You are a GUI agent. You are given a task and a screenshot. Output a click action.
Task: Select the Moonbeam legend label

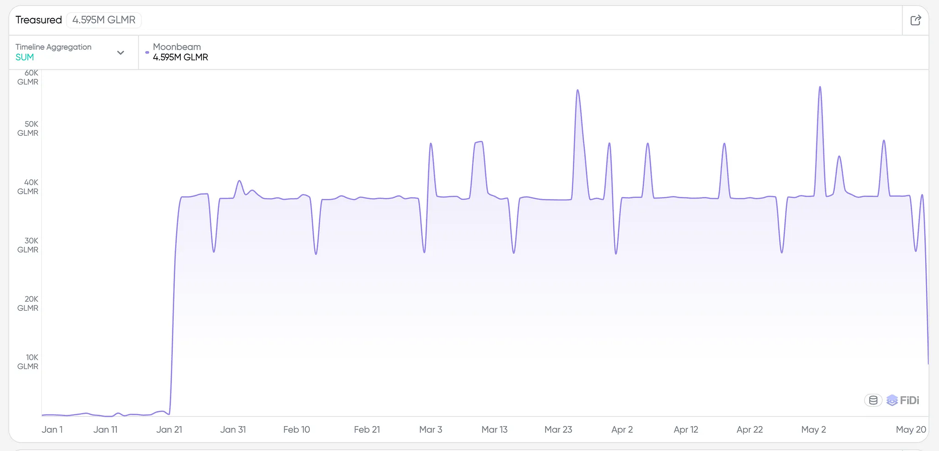click(x=177, y=47)
